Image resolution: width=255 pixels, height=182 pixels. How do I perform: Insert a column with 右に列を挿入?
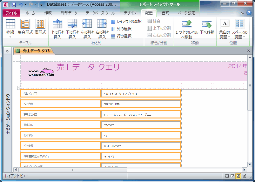click(x=102, y=29)
